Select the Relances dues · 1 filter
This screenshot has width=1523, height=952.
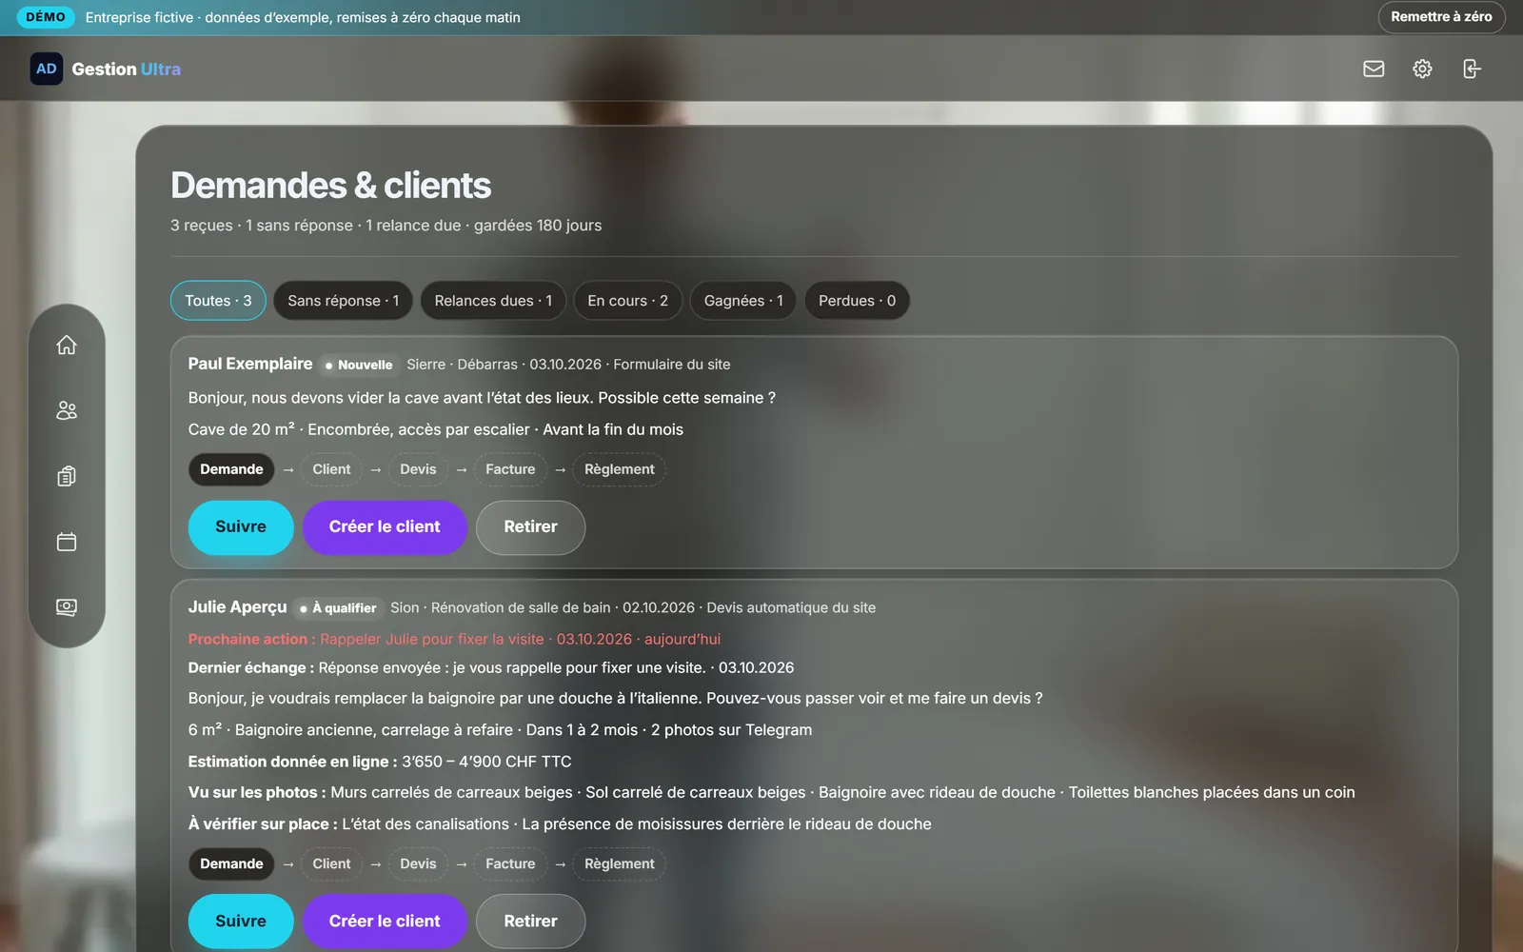coord(493,301)
